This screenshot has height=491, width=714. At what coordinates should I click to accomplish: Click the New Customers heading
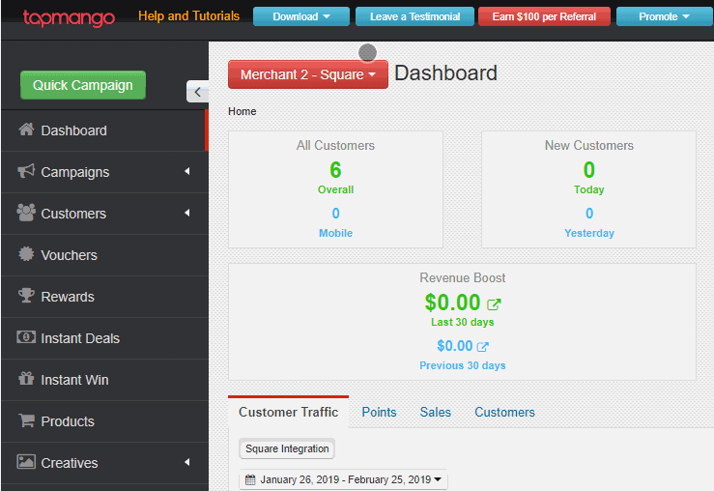click(588, 145)
